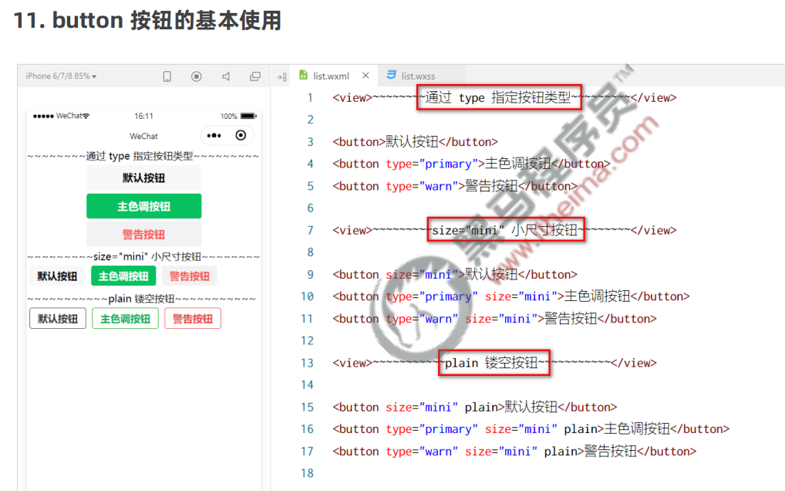The image size is (785, 491).
Task: Click the device rotate phone icon
Action: tap(167, 76)
